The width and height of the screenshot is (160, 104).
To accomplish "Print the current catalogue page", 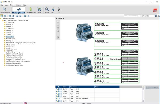I will [x=25, y=16].
